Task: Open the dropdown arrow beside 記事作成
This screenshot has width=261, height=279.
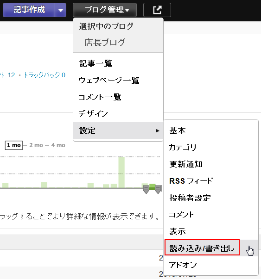Action: pos(61,10)
